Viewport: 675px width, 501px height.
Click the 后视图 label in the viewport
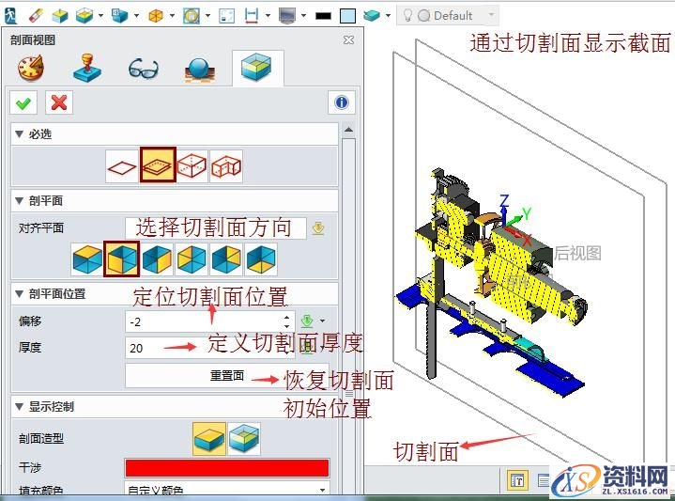tap(576, 253)
